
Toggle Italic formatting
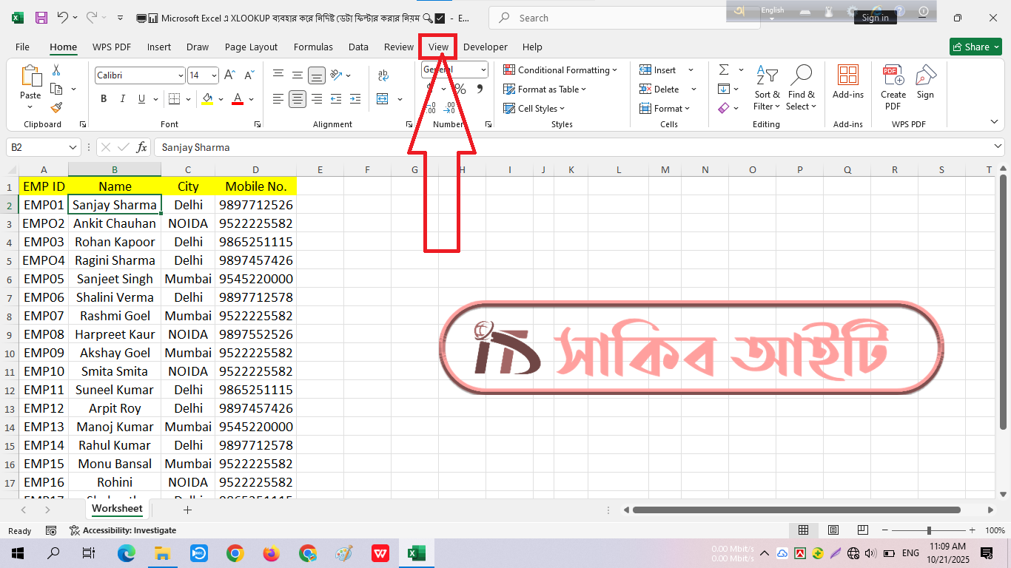pyautogui.click(x=123, y=99)
